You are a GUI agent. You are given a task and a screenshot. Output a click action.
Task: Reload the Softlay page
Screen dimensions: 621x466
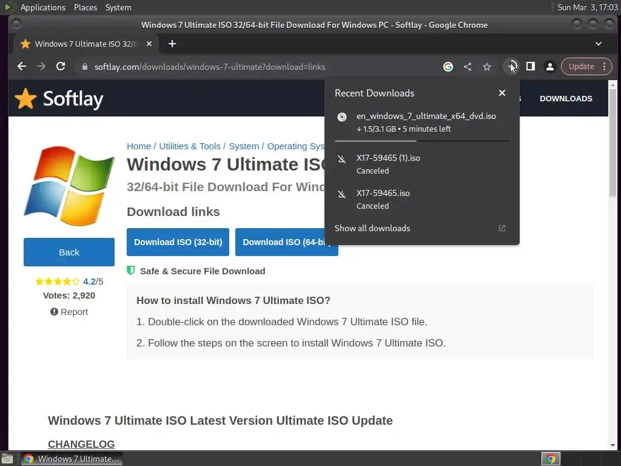(x=61, y=67)
